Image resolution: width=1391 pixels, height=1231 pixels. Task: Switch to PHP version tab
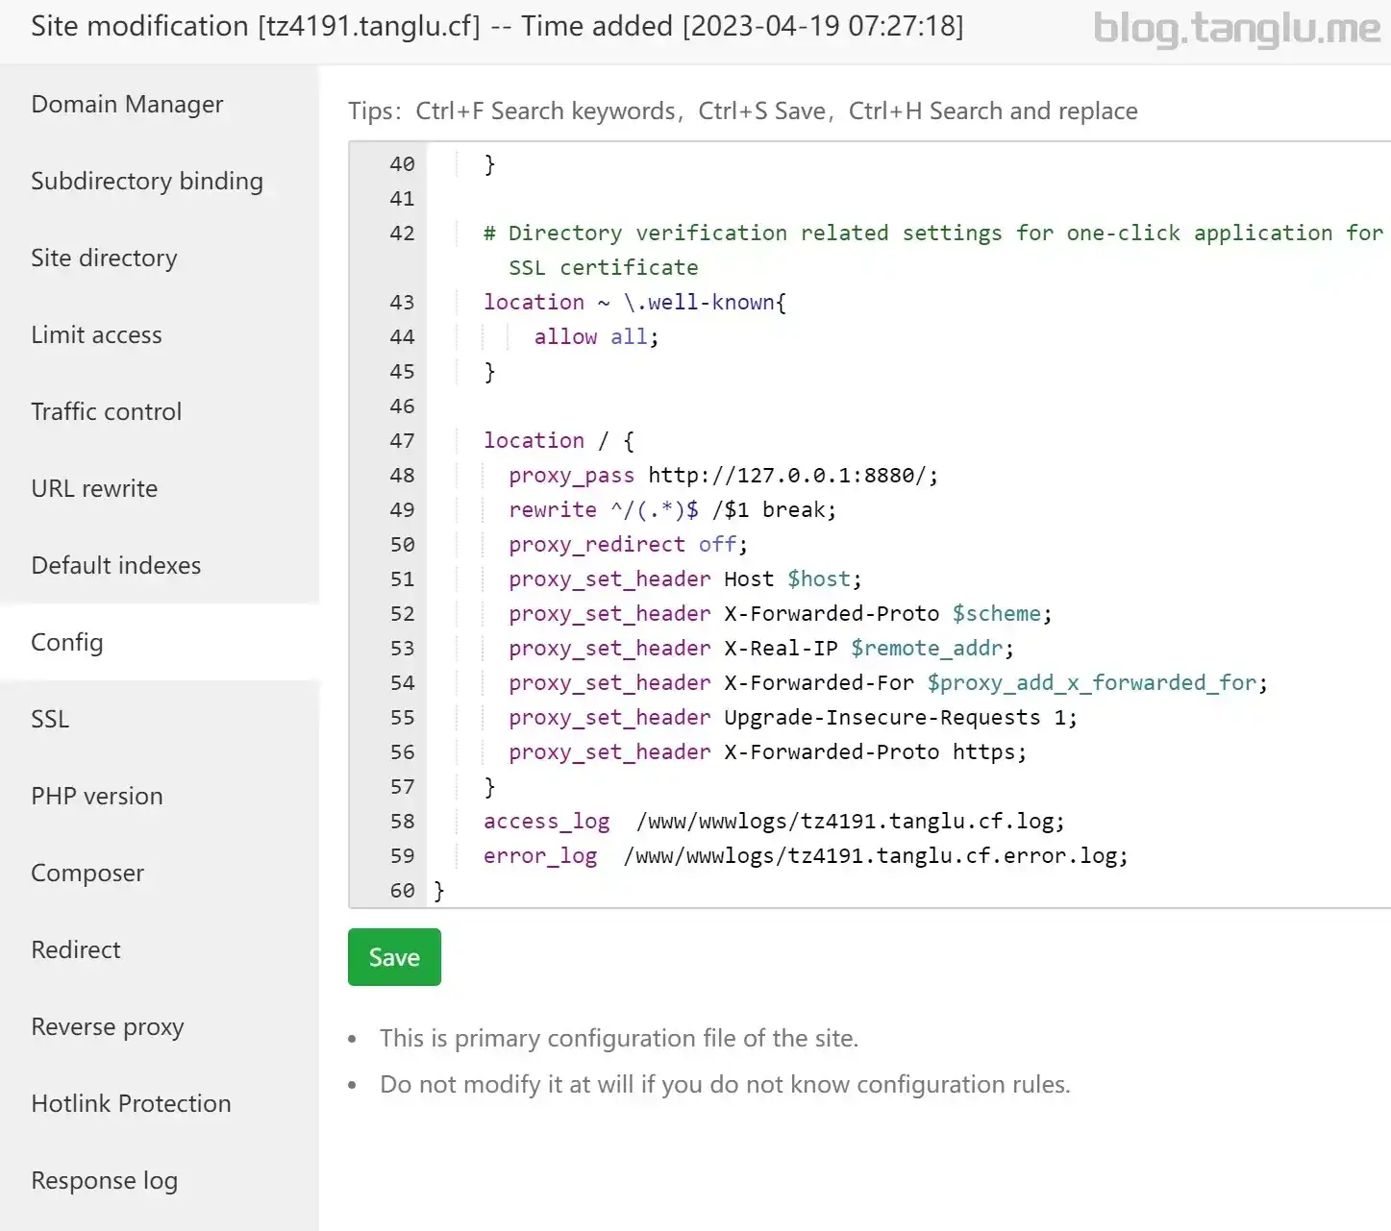[x=96, y=796]
